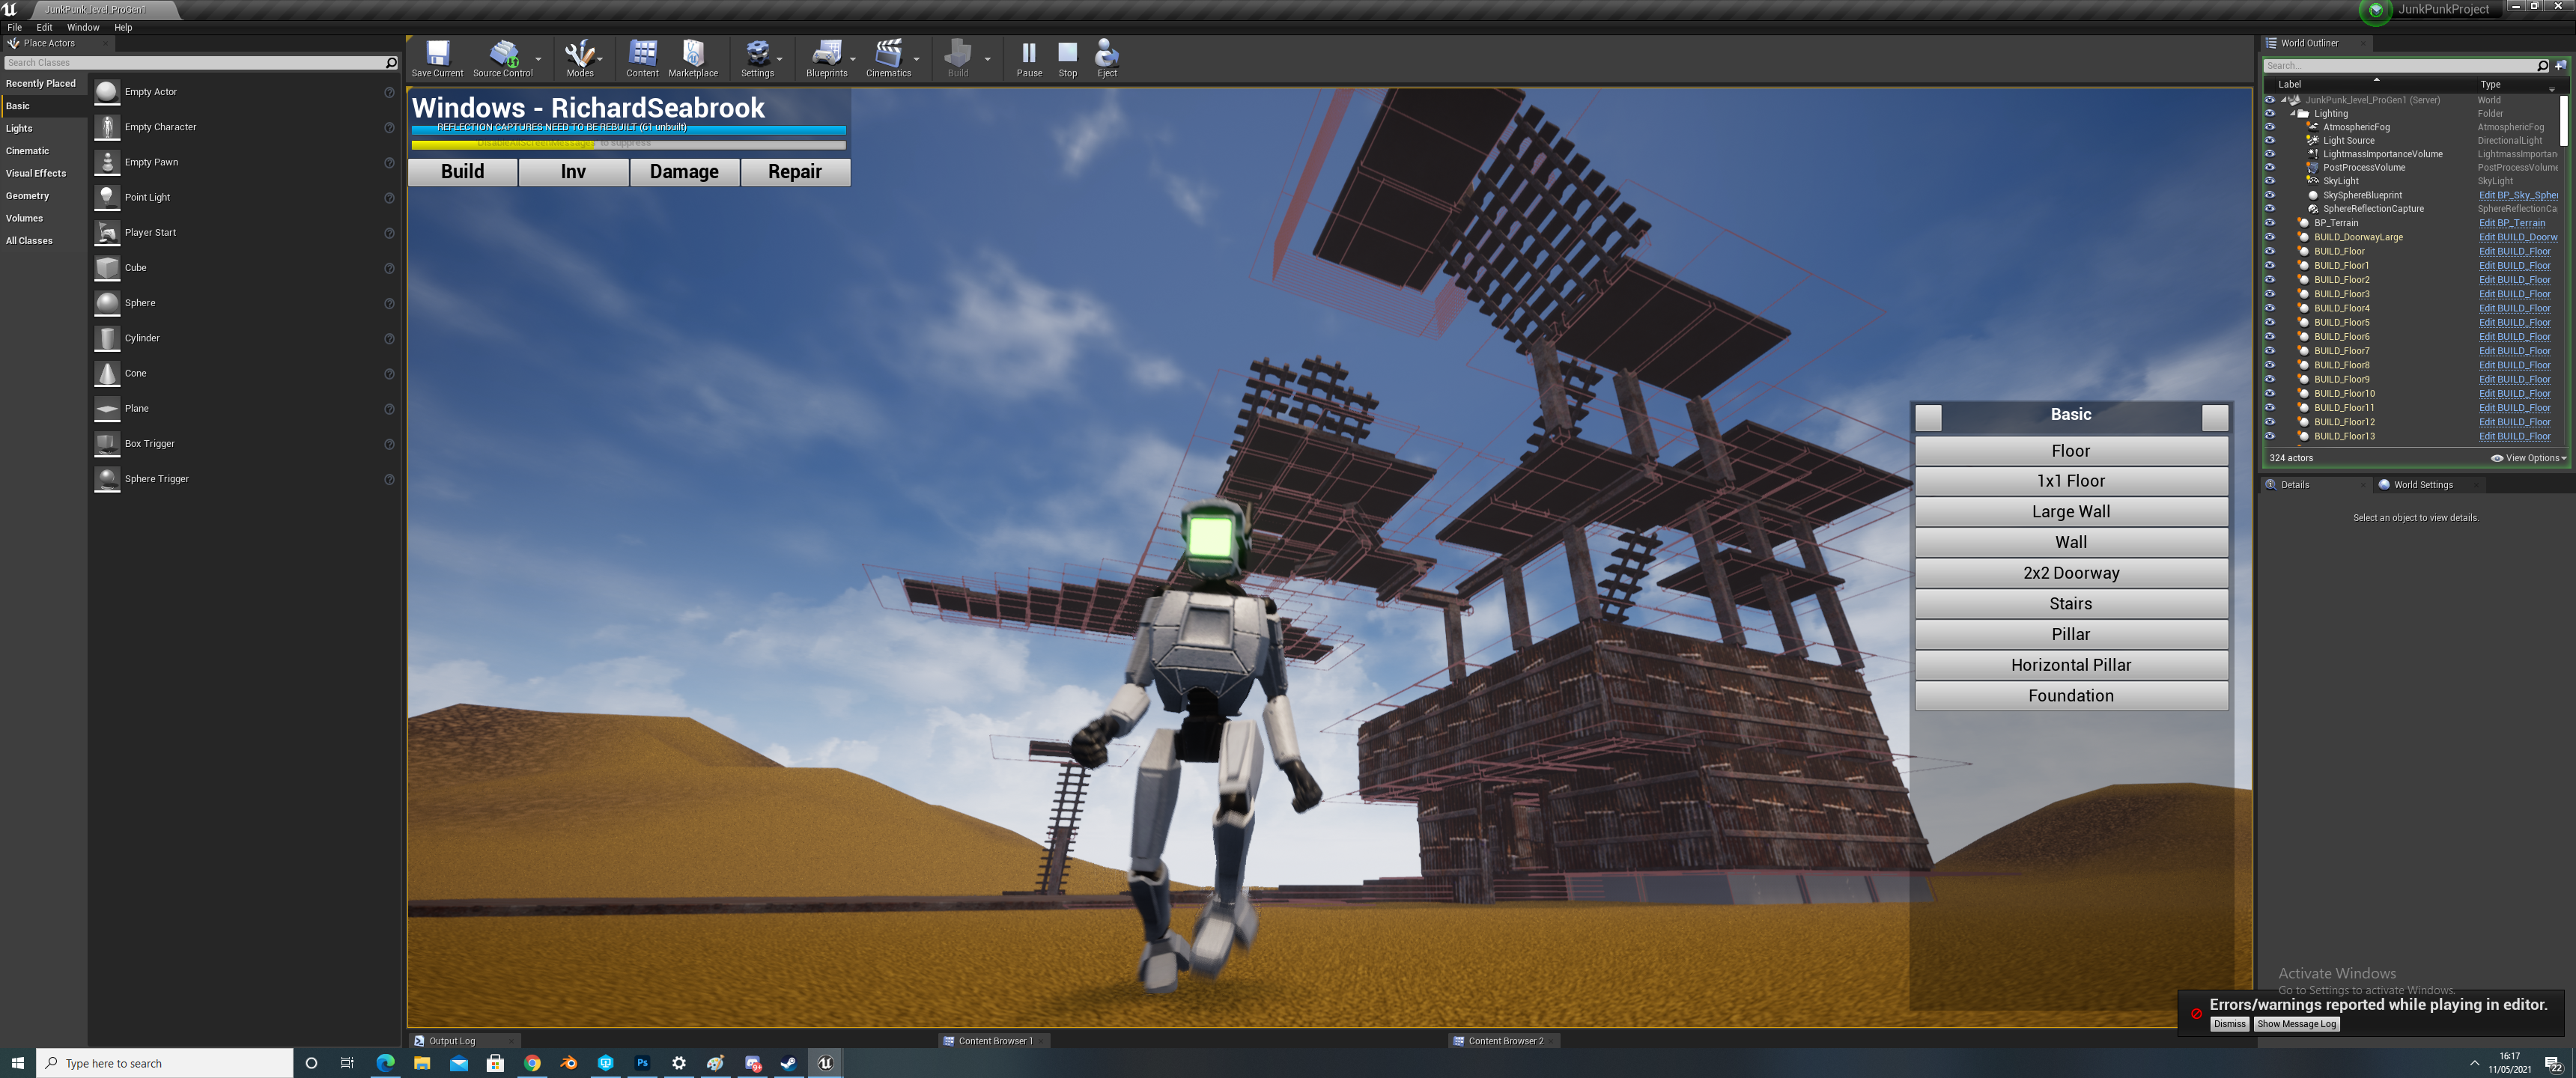Hide the BUILD_Floor13 actor
The width and height of the screenshot is (2576, 1078).
click(2270, 436)
